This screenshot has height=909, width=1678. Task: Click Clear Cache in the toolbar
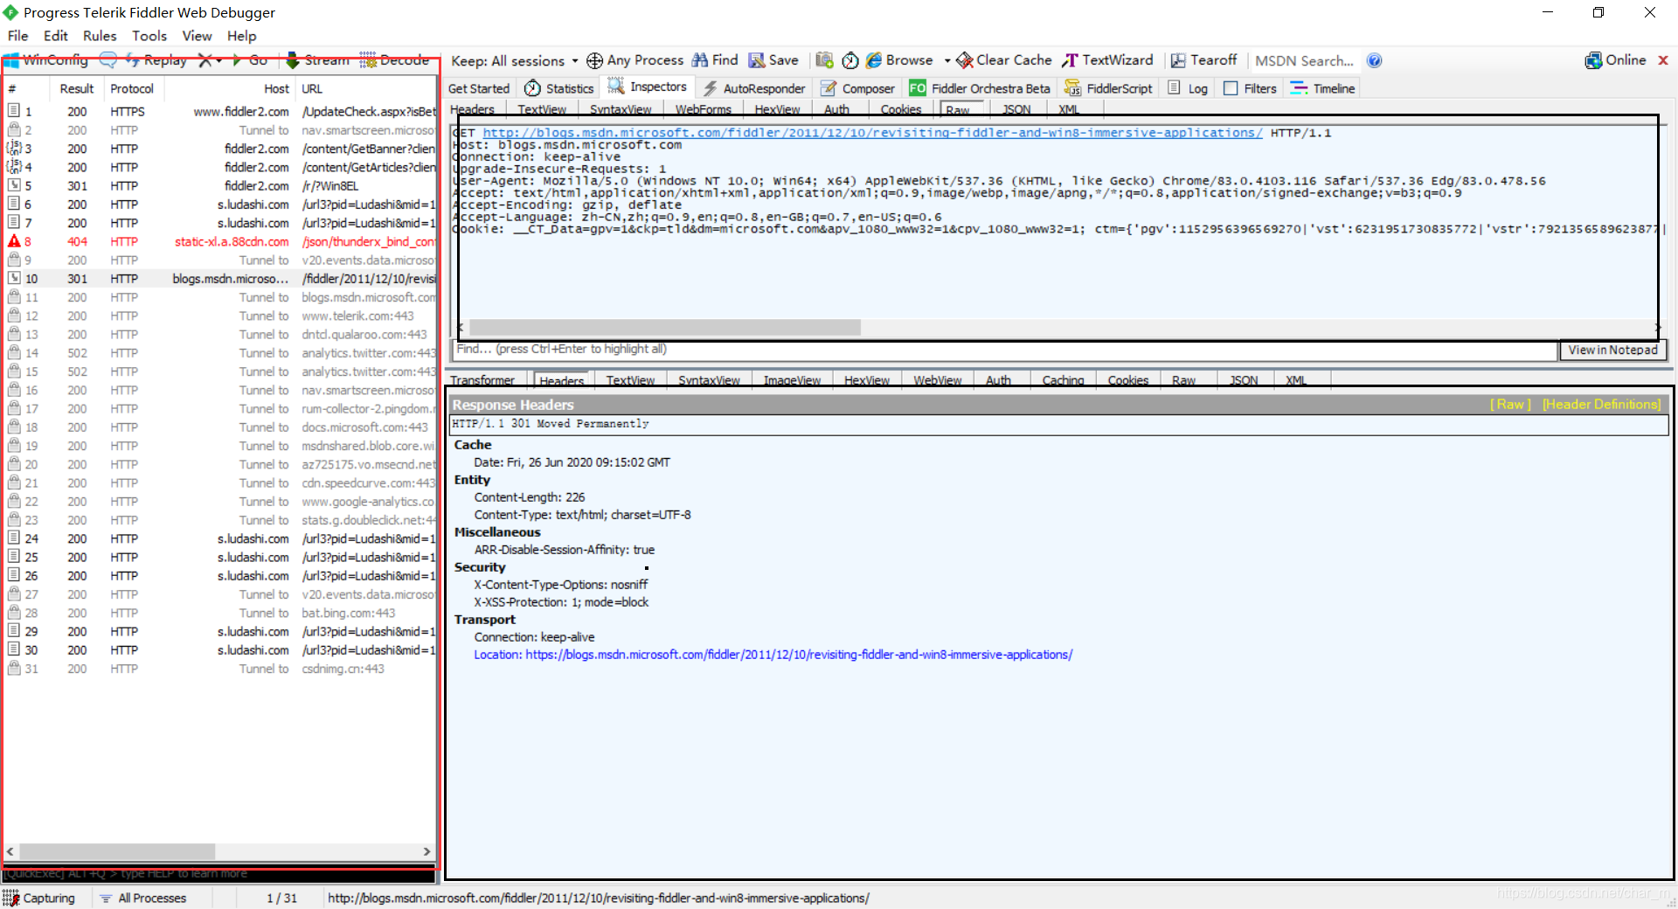pos(1004,60)
